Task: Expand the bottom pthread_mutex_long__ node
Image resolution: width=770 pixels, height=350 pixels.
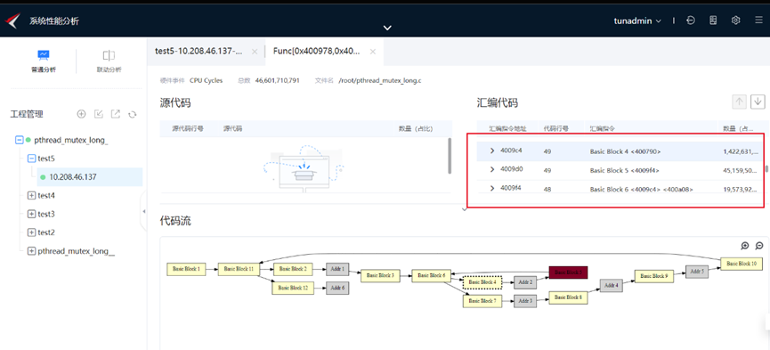Action: (31, 251)
